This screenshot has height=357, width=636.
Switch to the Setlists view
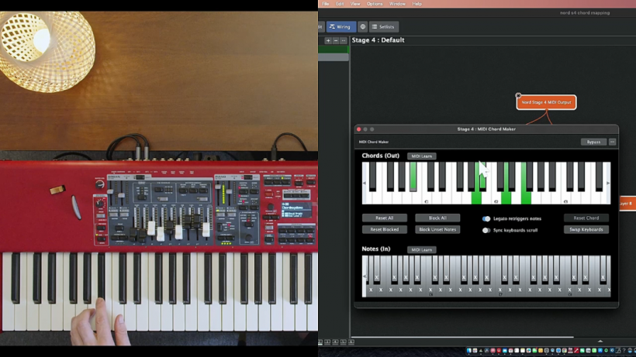tap(383, 26)
